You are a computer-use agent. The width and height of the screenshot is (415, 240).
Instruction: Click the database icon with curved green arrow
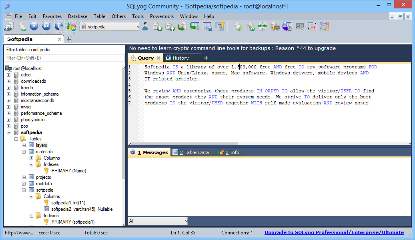[182, 26]
